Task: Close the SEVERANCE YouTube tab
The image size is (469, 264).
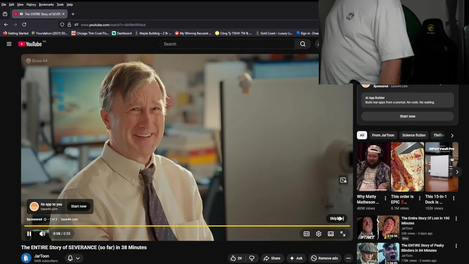Action: pos(63,14)
